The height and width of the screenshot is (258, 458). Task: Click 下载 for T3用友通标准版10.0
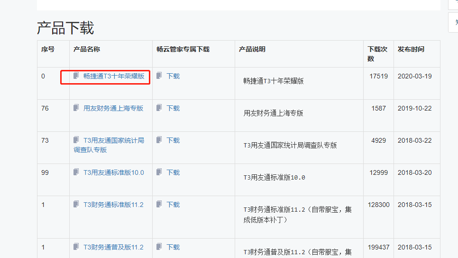(x=173, y=172)
